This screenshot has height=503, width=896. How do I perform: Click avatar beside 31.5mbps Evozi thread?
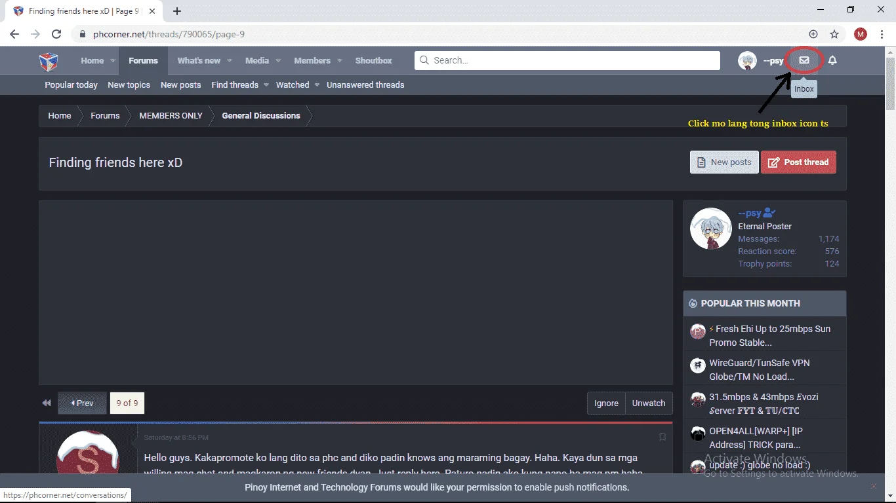coord(698,400)
